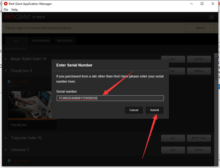Switch to the Purchased tab
This screenshot has width=220, height=168.
(x=40, y=41)
